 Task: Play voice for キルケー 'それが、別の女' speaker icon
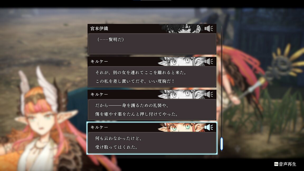coord(209,61)
